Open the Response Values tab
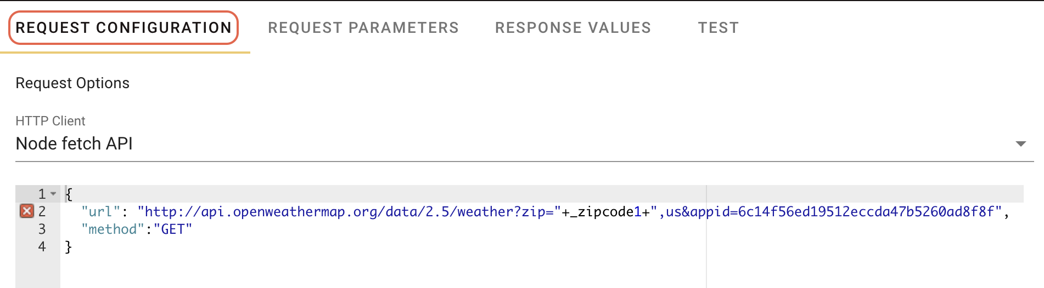The image size is (1044, 288). pos(572,27)
